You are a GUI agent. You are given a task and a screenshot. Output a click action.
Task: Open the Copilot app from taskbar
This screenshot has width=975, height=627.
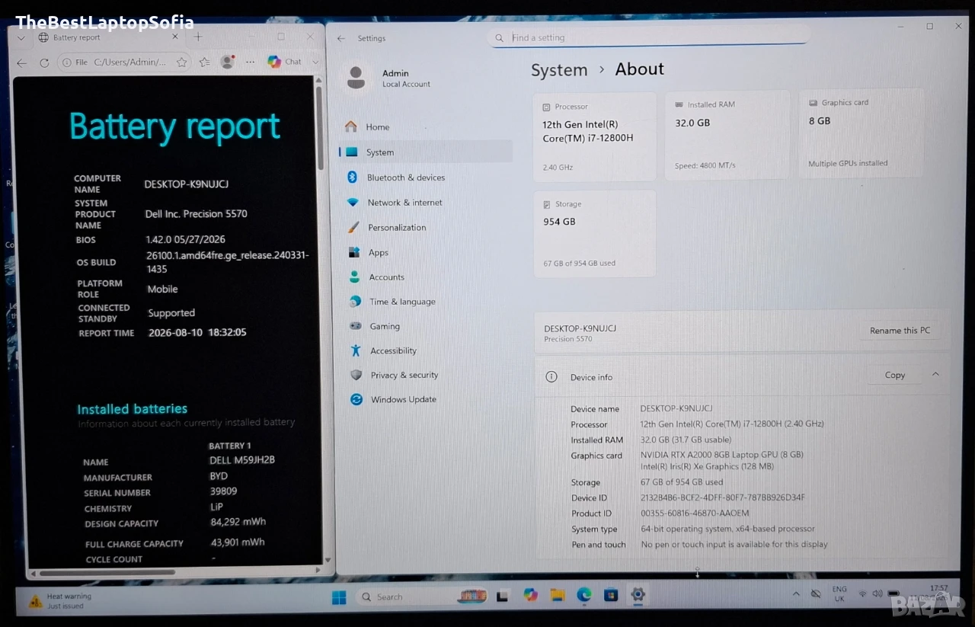531,595
